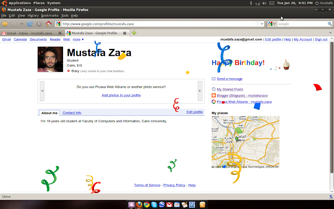
Task: Launch Google Earth from the dock
Action: 162,204
